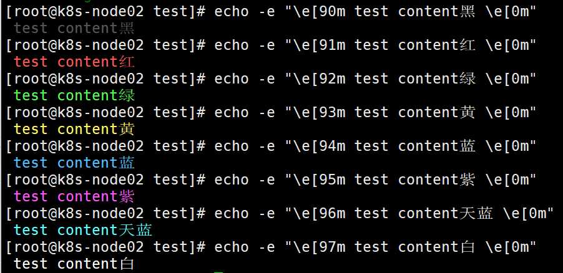The image size is (563, 273).
Task: Click the echo command containing \e[90m
Action: [x=375, y=12]
